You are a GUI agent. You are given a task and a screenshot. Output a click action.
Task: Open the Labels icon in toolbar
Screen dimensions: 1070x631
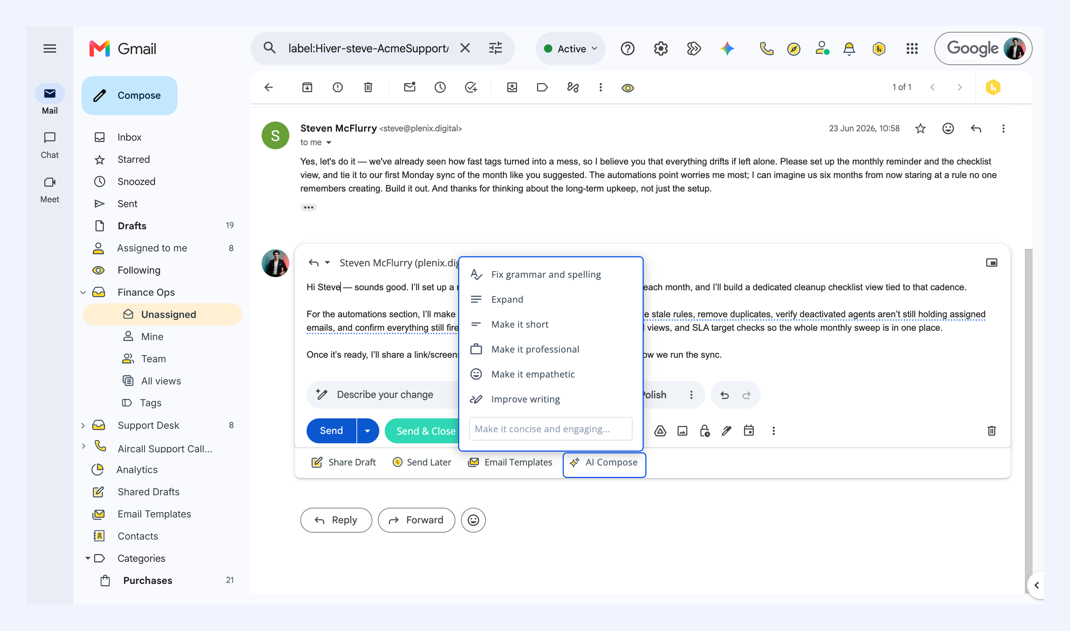pos(542,87)
